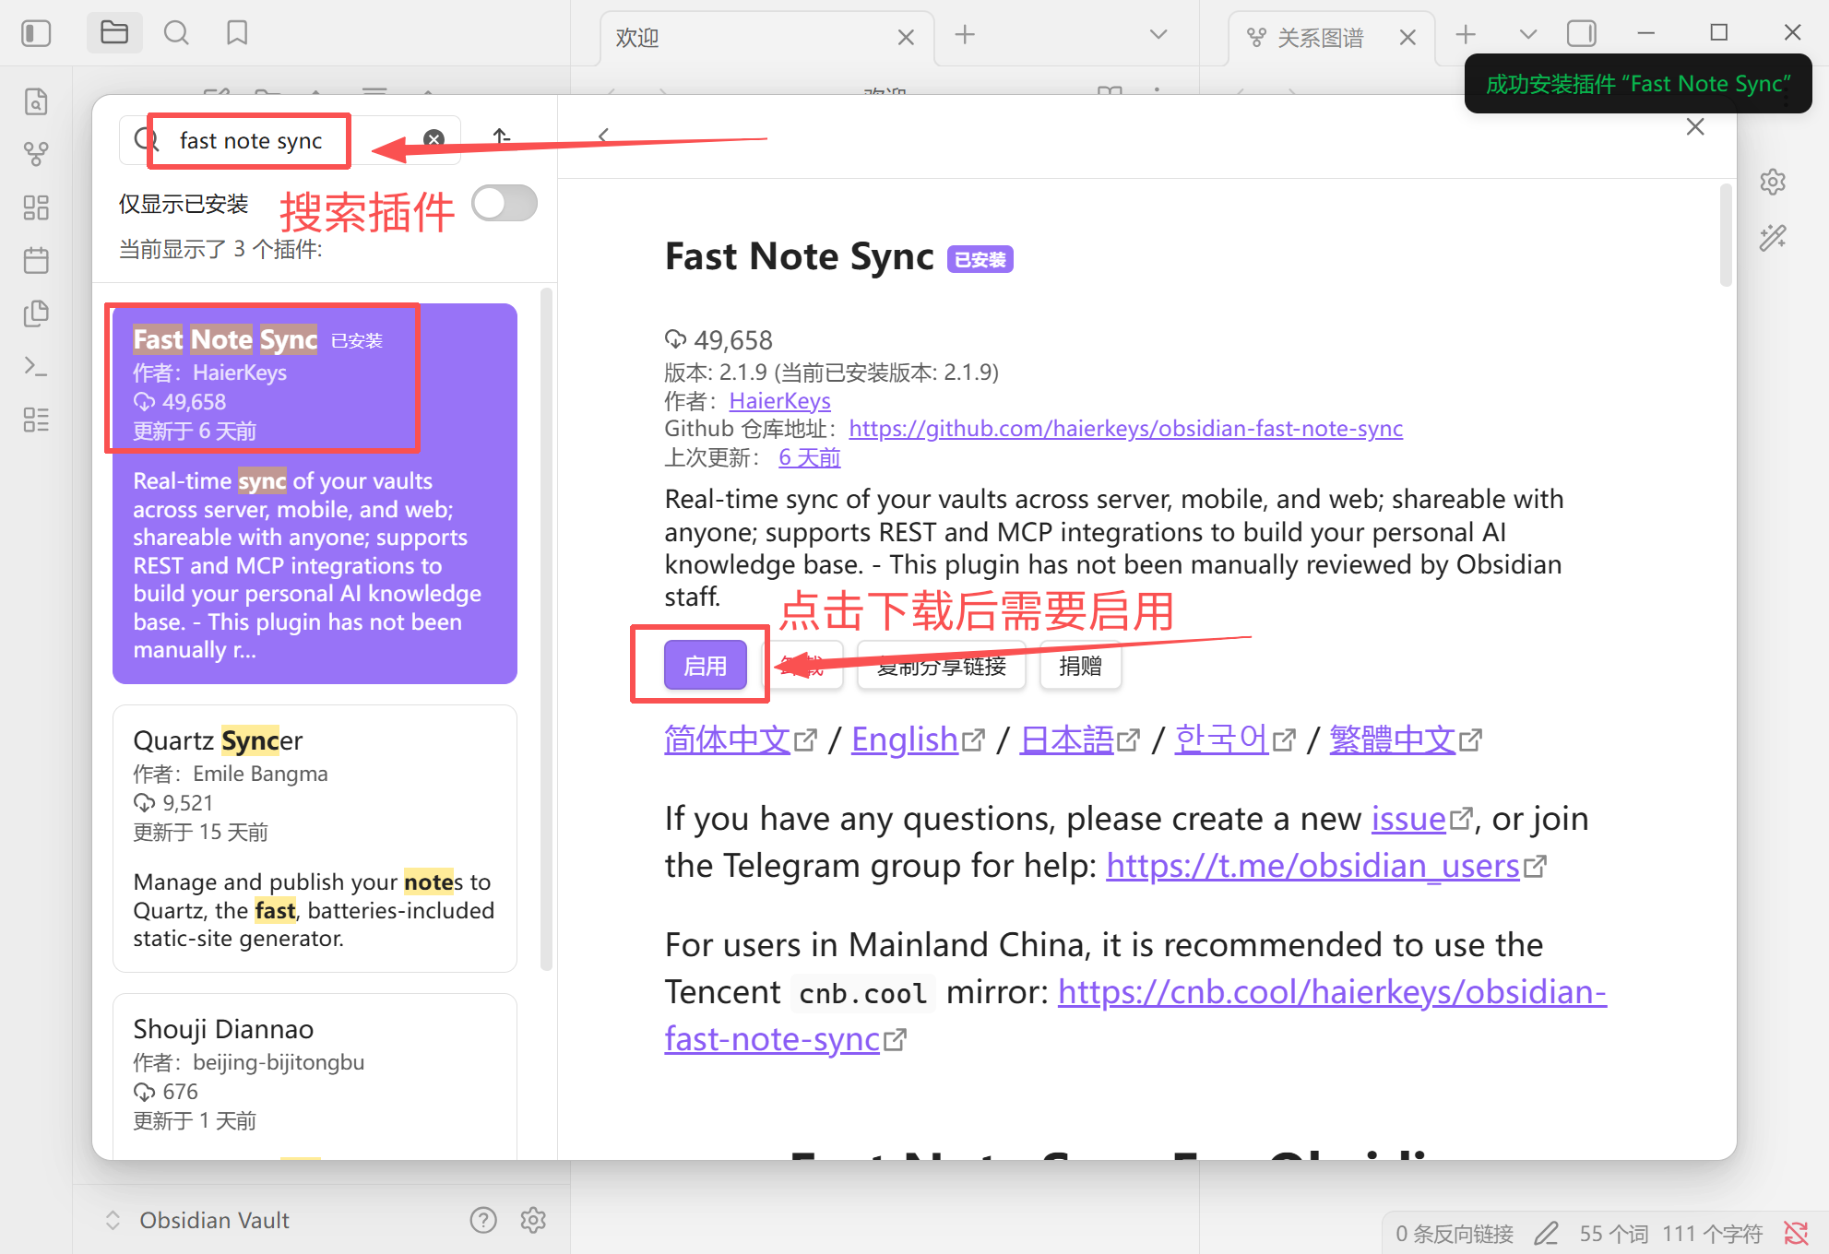Open the bookmarks pane icon

point(237,33)
